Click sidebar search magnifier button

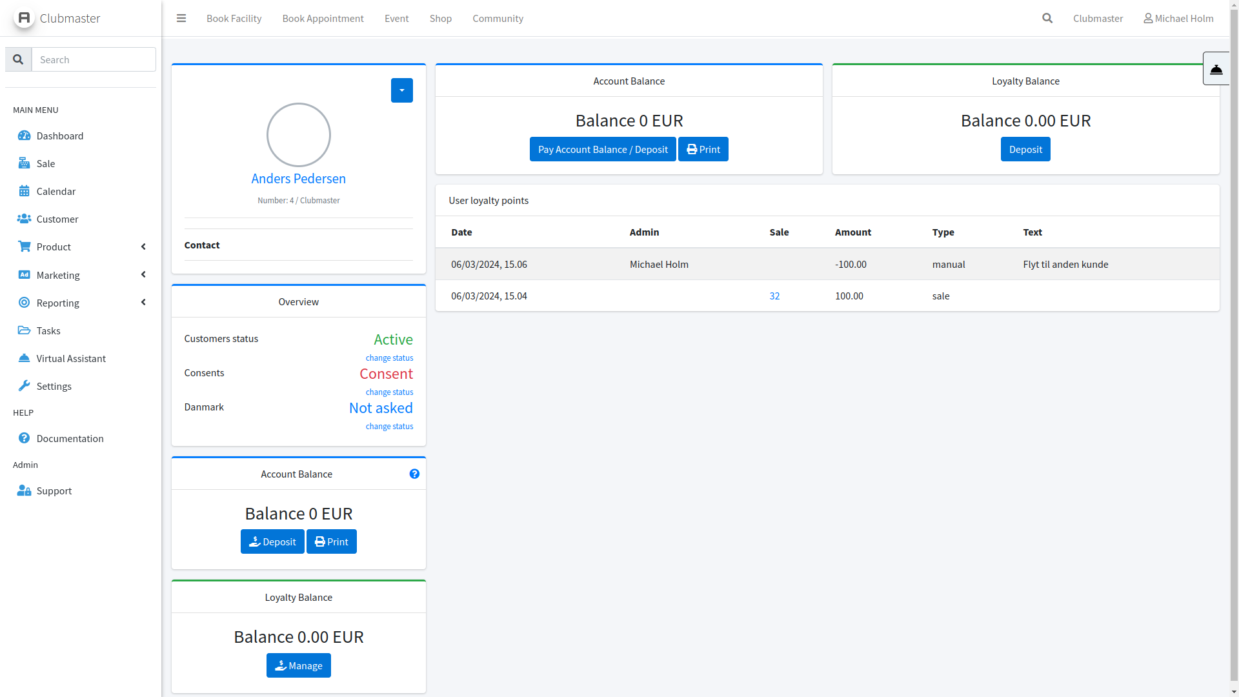coord(18,59)
